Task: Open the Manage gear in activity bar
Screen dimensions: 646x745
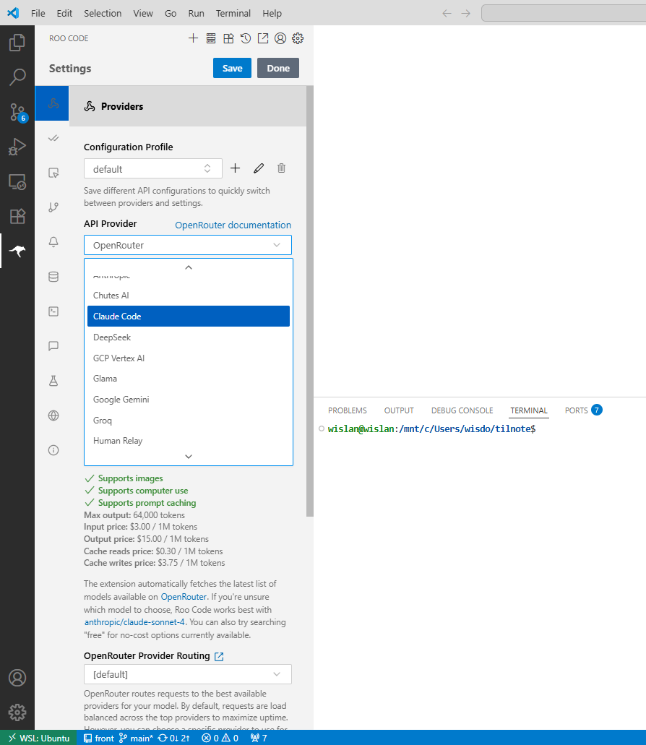Action: 17,712
